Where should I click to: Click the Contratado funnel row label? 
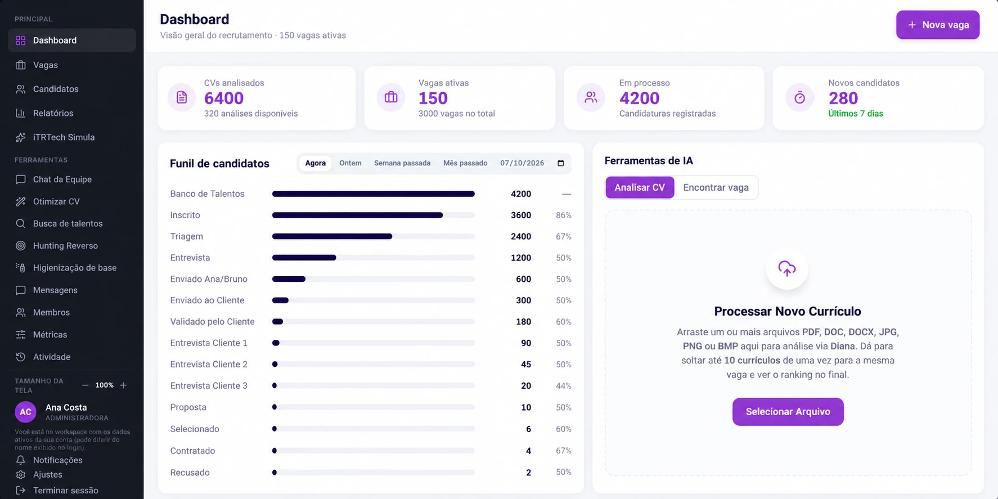(x=192, y=451)
